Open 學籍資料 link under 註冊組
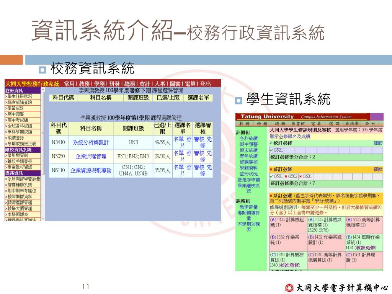 [249, 168]
